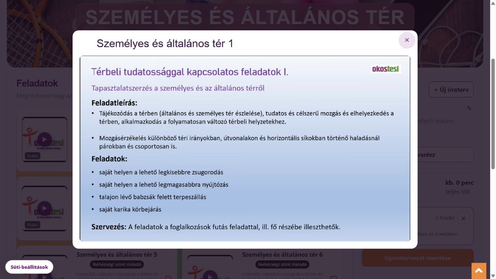The image size is (496, 279).
Task: Click the saját karika körbejárás bullet
Action: coord(130,210)
